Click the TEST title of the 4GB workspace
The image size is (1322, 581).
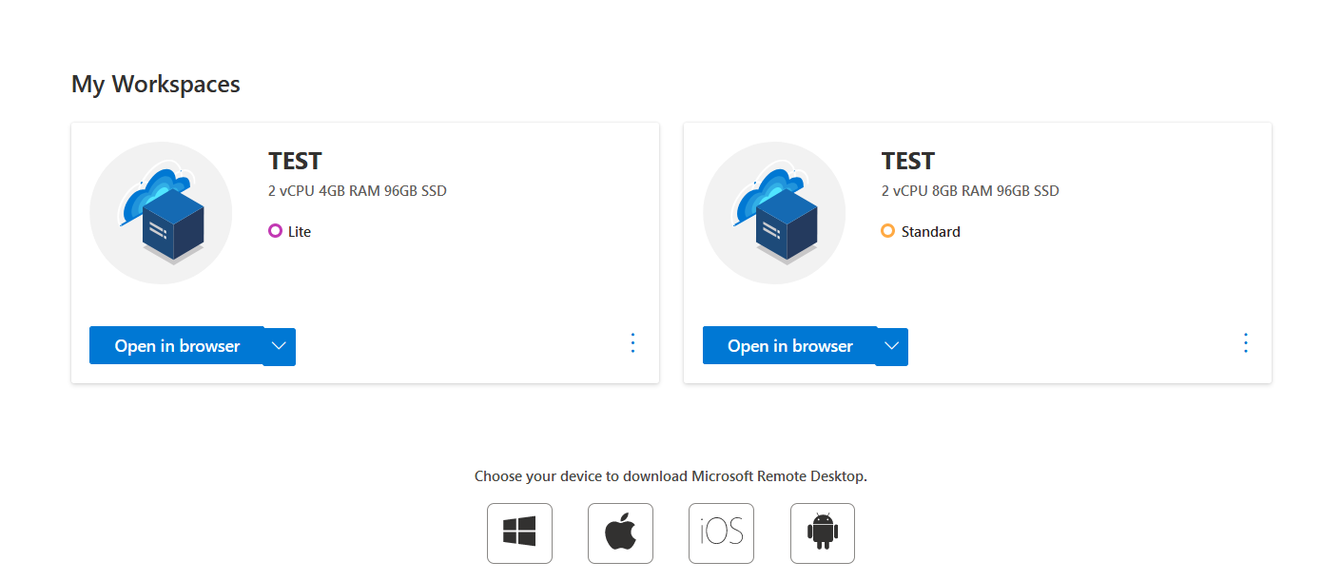coord(295,161)
